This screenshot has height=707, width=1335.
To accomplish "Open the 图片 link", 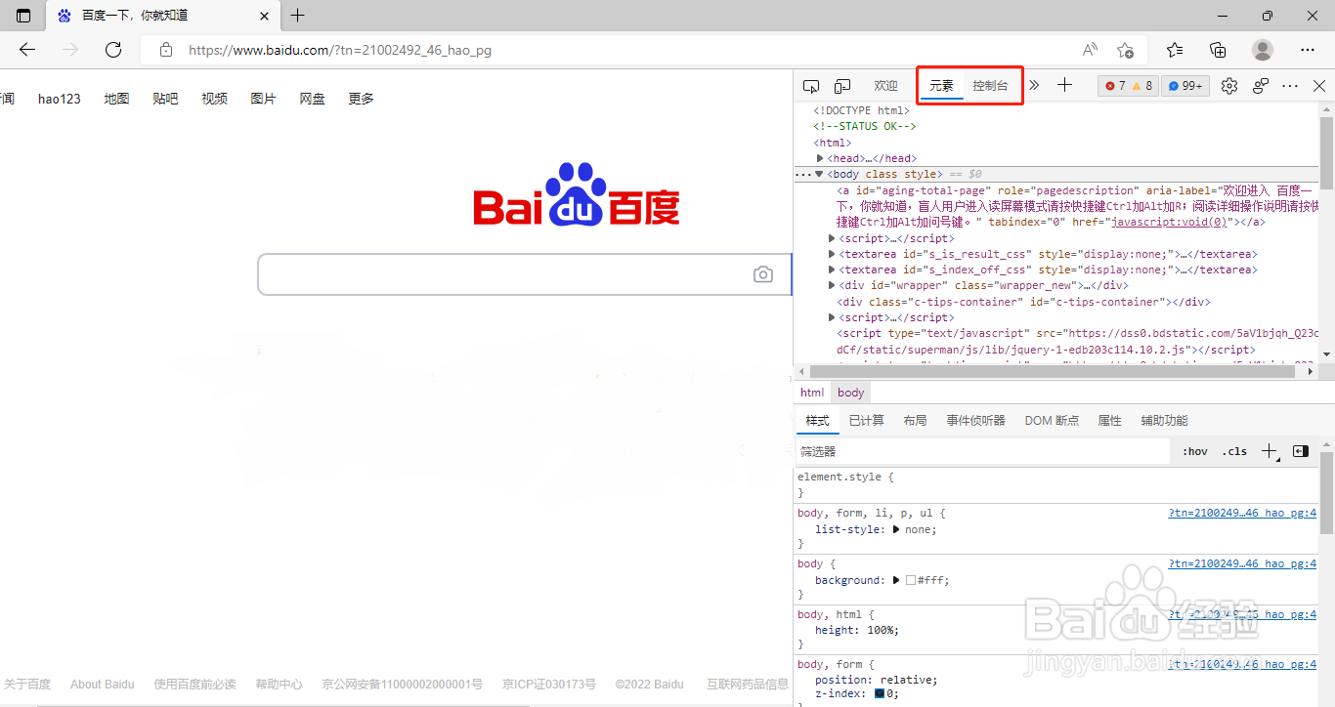I will coord(263,99).
